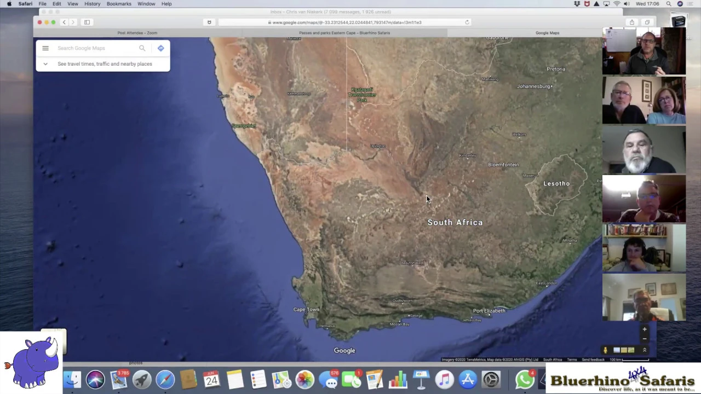The width and height of the screenshot is (701, 394).
Task: Open Spotlight search in menu bar
Action: 669,4
